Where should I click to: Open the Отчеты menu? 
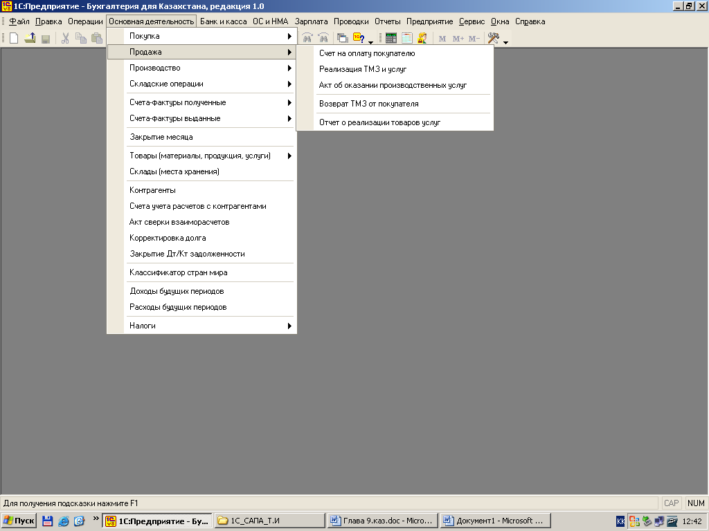point(388,21)
